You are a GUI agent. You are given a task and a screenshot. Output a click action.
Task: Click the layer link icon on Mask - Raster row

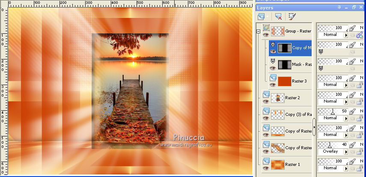(352, 62)
